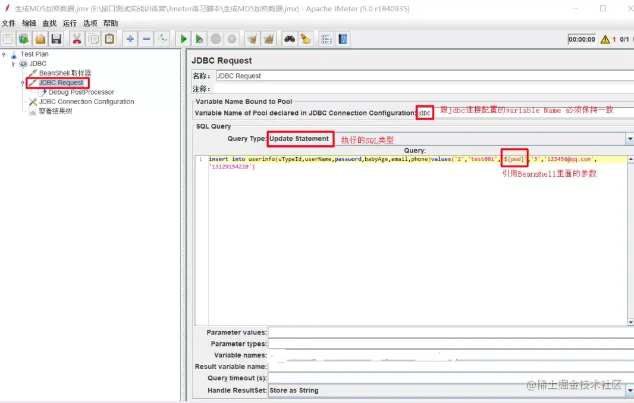
Task: Click the Result variable name field
Action: 451,366
